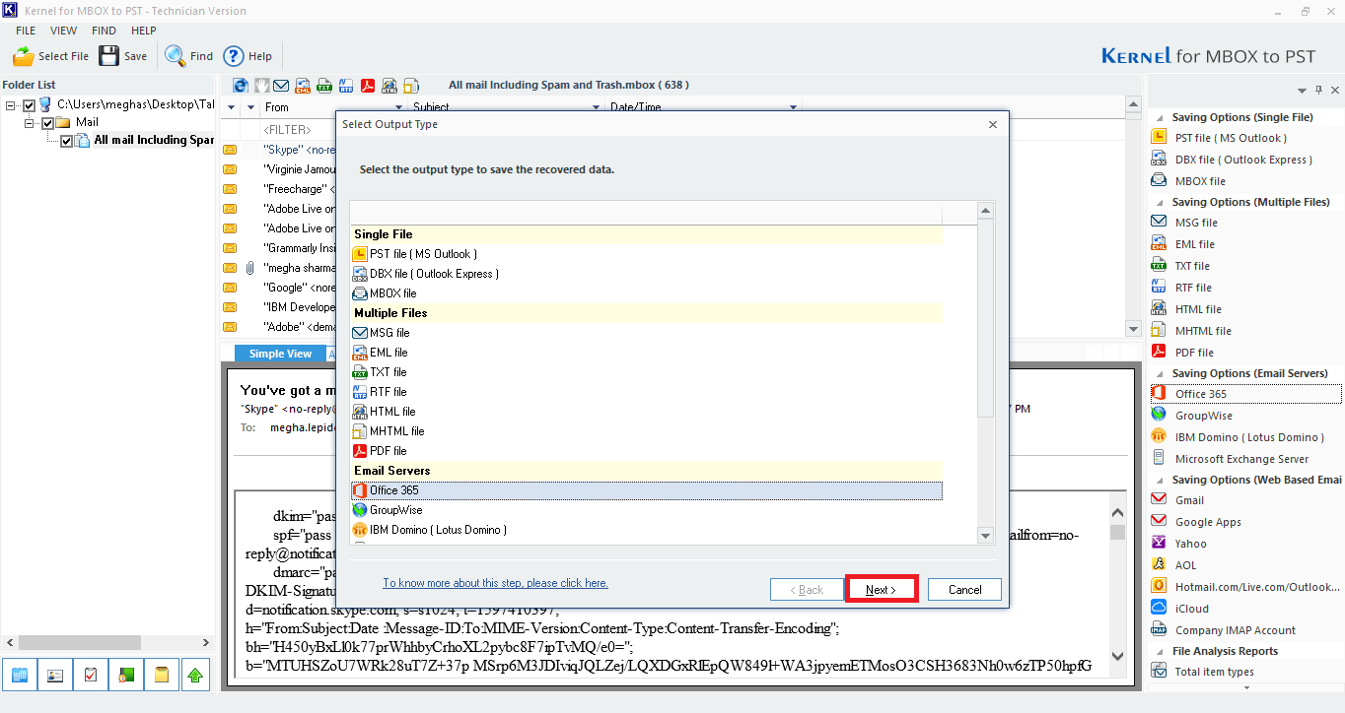Choose IBM Domino in the right sidebar
Screen dimensions: 1345x713
click(1249, 437)
